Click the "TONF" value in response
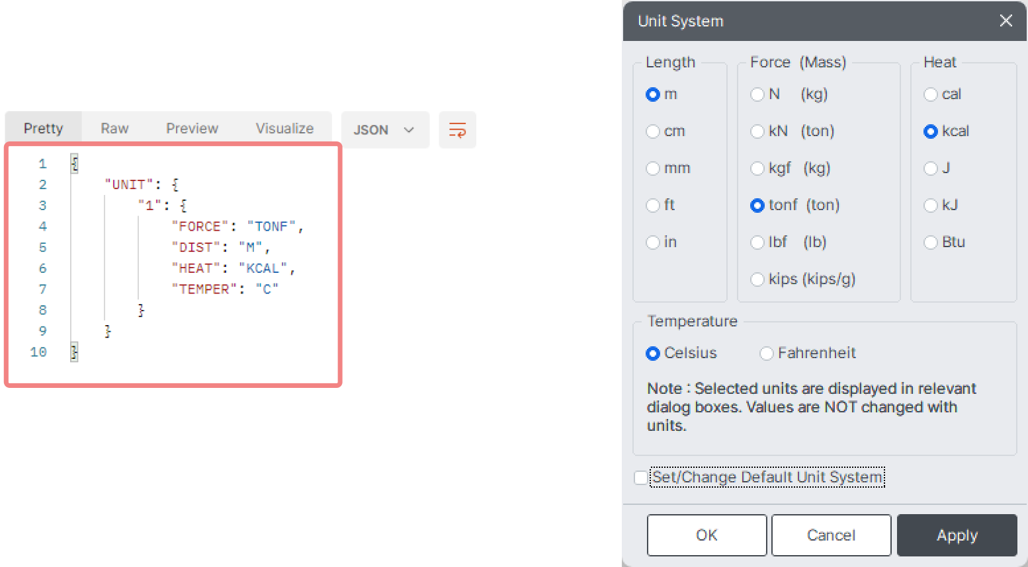Image resolution: width=1028 pixels, height=567 pixels. [x=271, y=227]
